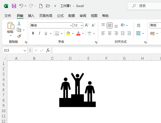Customize the Quick Access Toolbar dropdown

55,6
